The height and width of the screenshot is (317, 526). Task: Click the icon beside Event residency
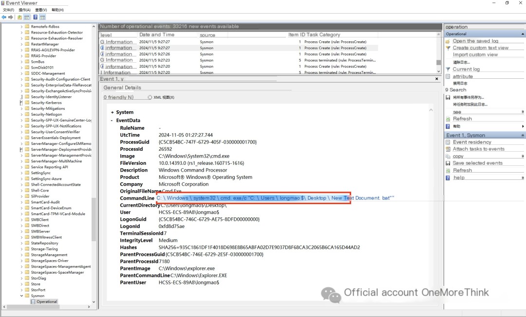point(448,142)
